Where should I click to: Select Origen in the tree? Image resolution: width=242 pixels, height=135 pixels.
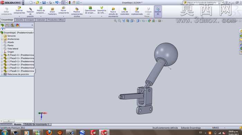point(11,52)
